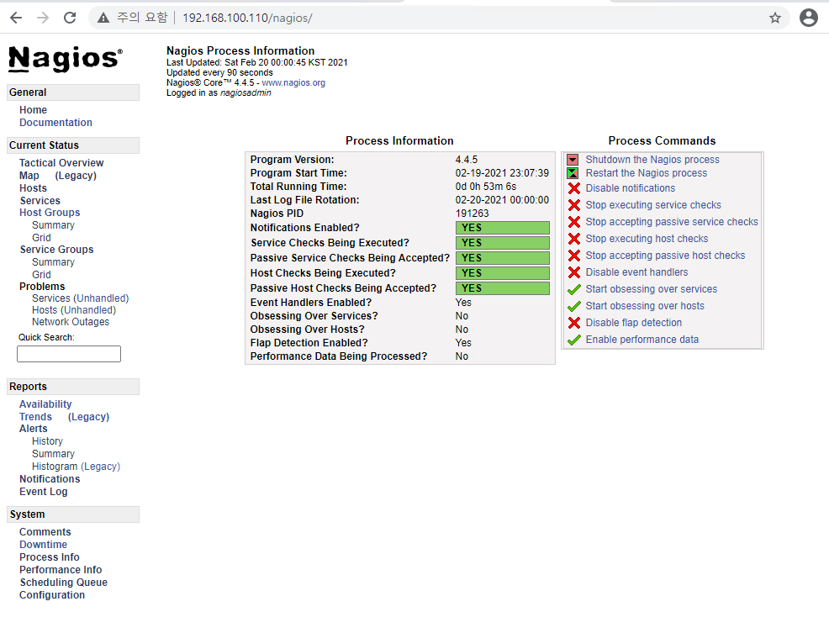
Task: Click the green check beside Start obsessing over services
Action: point(574,290)
